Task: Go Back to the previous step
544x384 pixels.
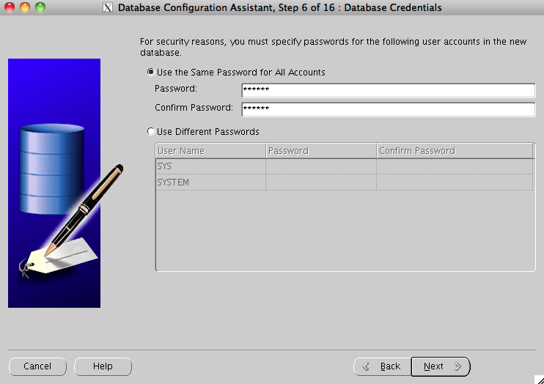Action: click(x=382, y=366)
